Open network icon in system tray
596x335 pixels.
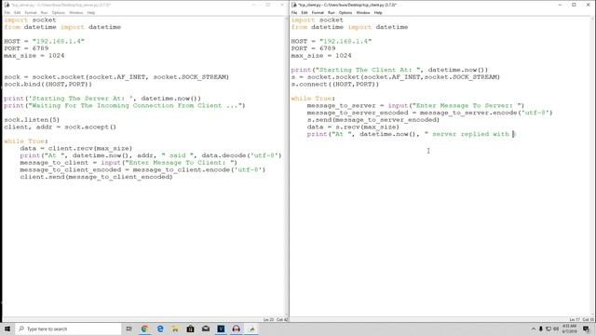(x=549, y=328)
